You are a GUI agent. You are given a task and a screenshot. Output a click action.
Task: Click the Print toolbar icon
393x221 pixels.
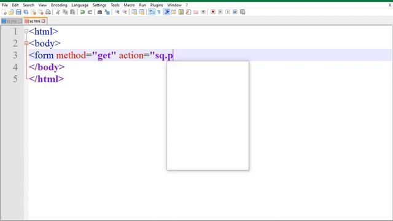click(x=48, y=12)
